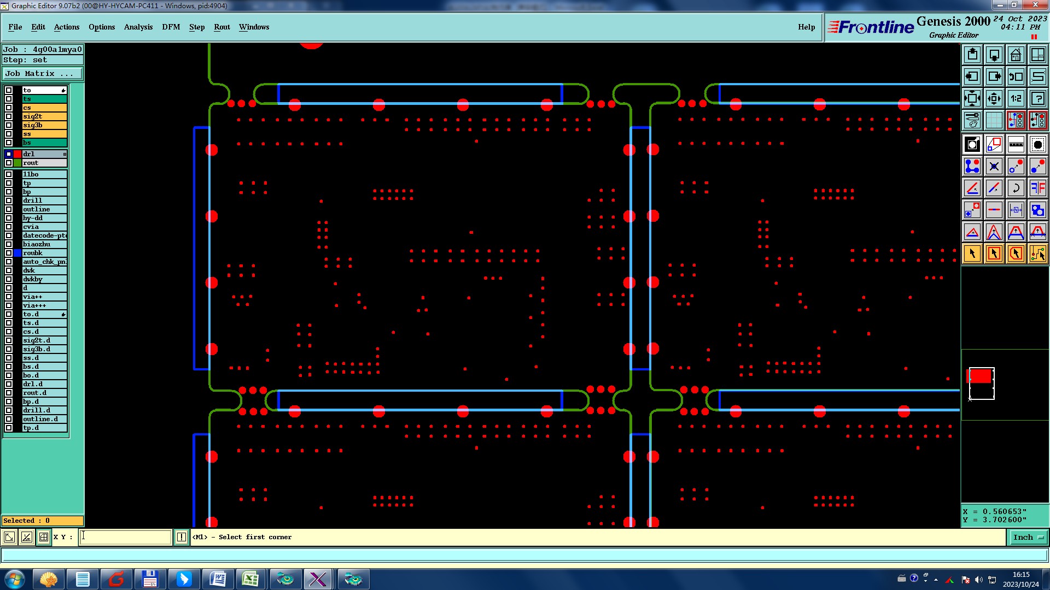Click the rotate arrow edit tool
This screenshot has height=590, width=1050.
point(1016,188)
